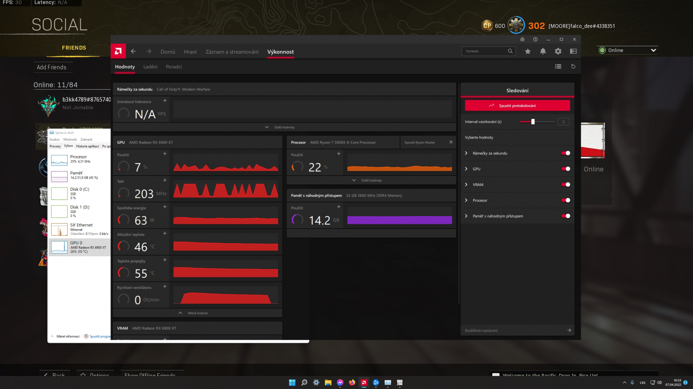
Task: Open the Hraní menu tab
Action: (190, 52)
